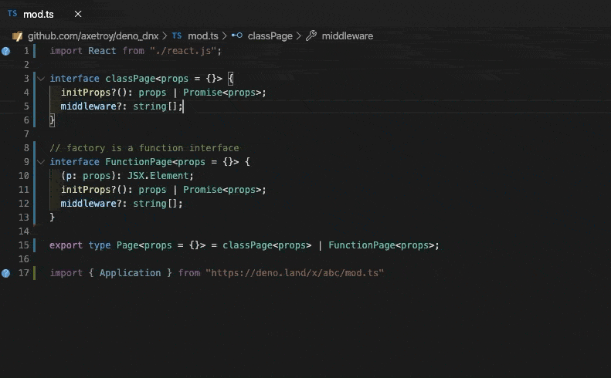Click the export keyword on line 15
This screenshot has width=611, height=378.
[x=66, y=245]
